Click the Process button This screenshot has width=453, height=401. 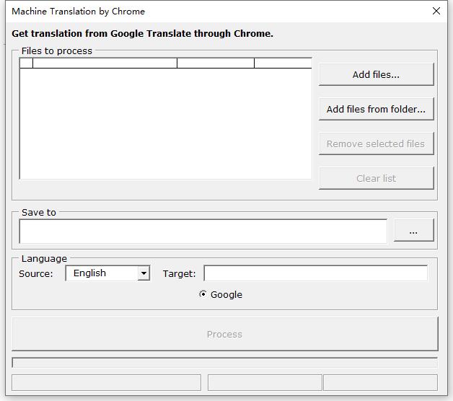(225, 334)
